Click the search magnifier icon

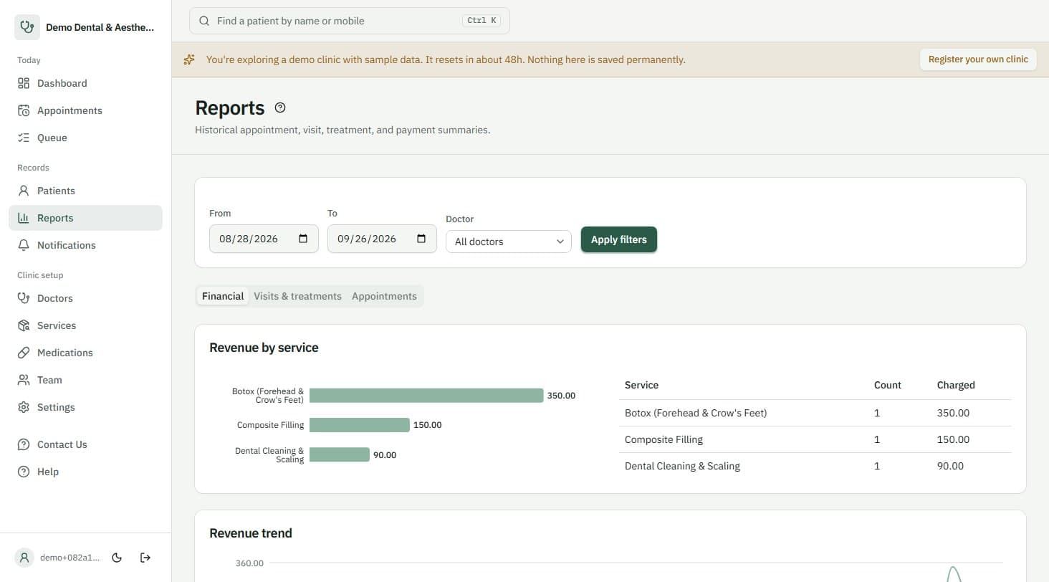(204, 21)
